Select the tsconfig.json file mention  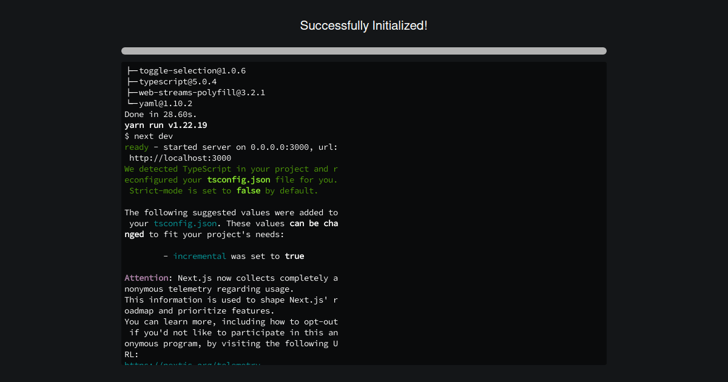pyautogui.click(x=238, y=179)
